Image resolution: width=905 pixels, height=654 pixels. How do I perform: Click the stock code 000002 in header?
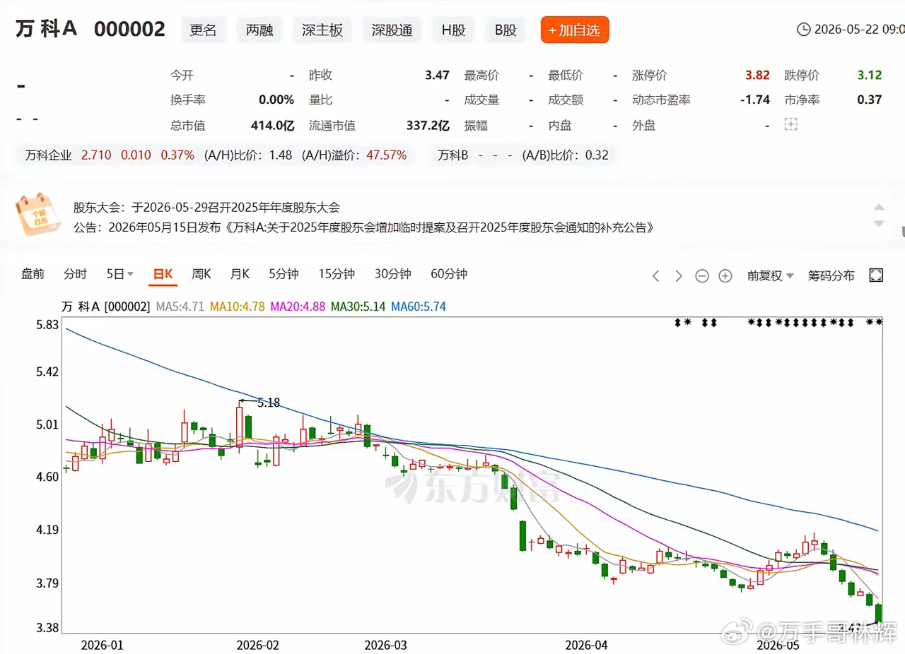[x=129, y=29]
